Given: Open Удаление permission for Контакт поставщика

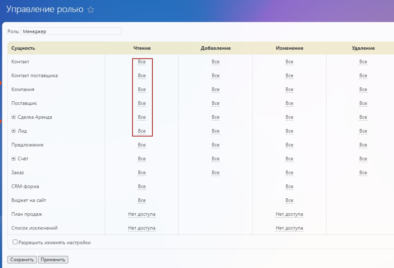Looking at the screenshot, I should 363,75.
